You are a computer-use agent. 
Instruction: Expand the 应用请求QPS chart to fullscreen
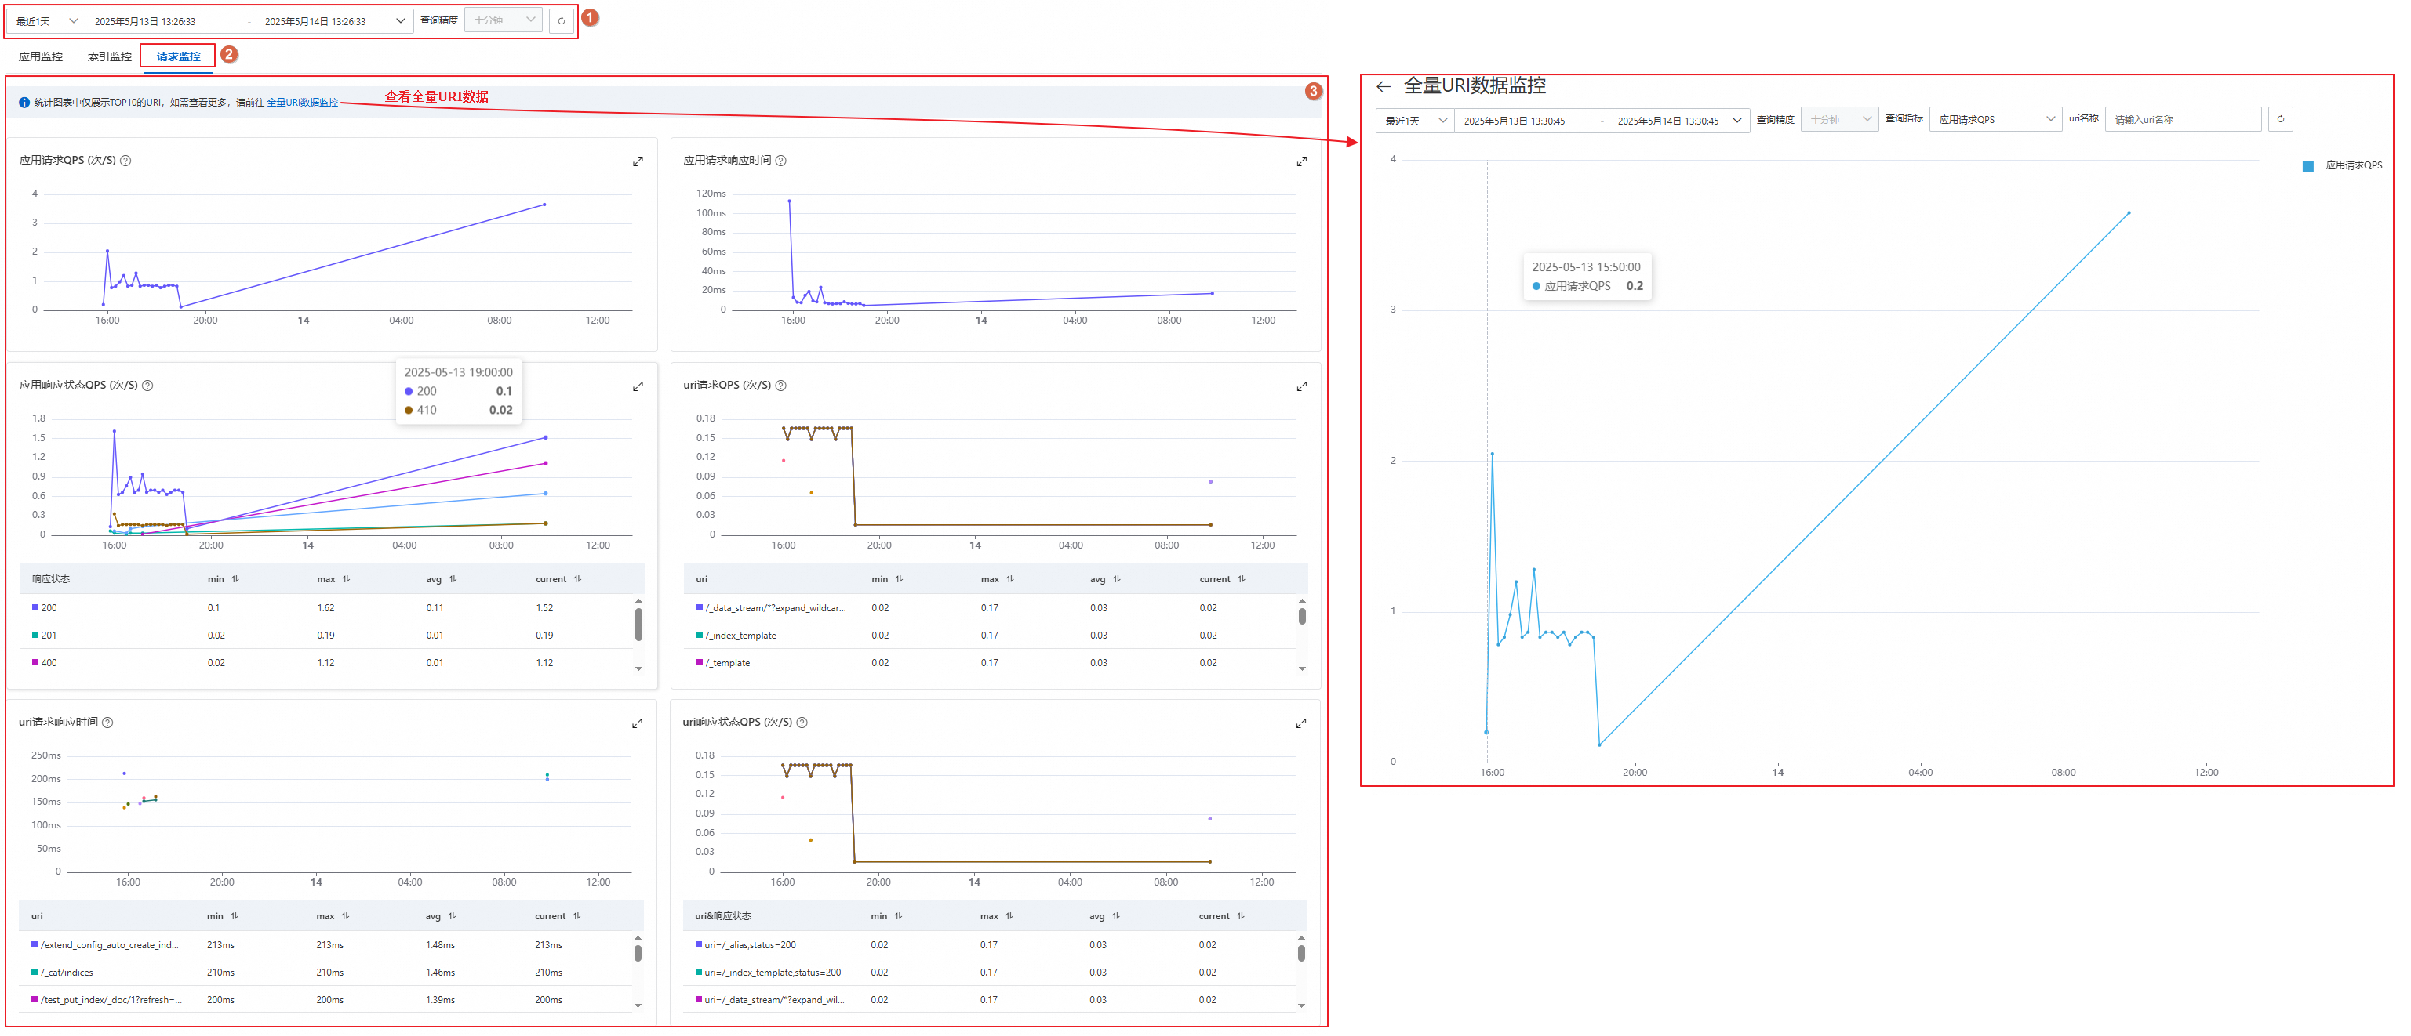(x=638, y=161)
